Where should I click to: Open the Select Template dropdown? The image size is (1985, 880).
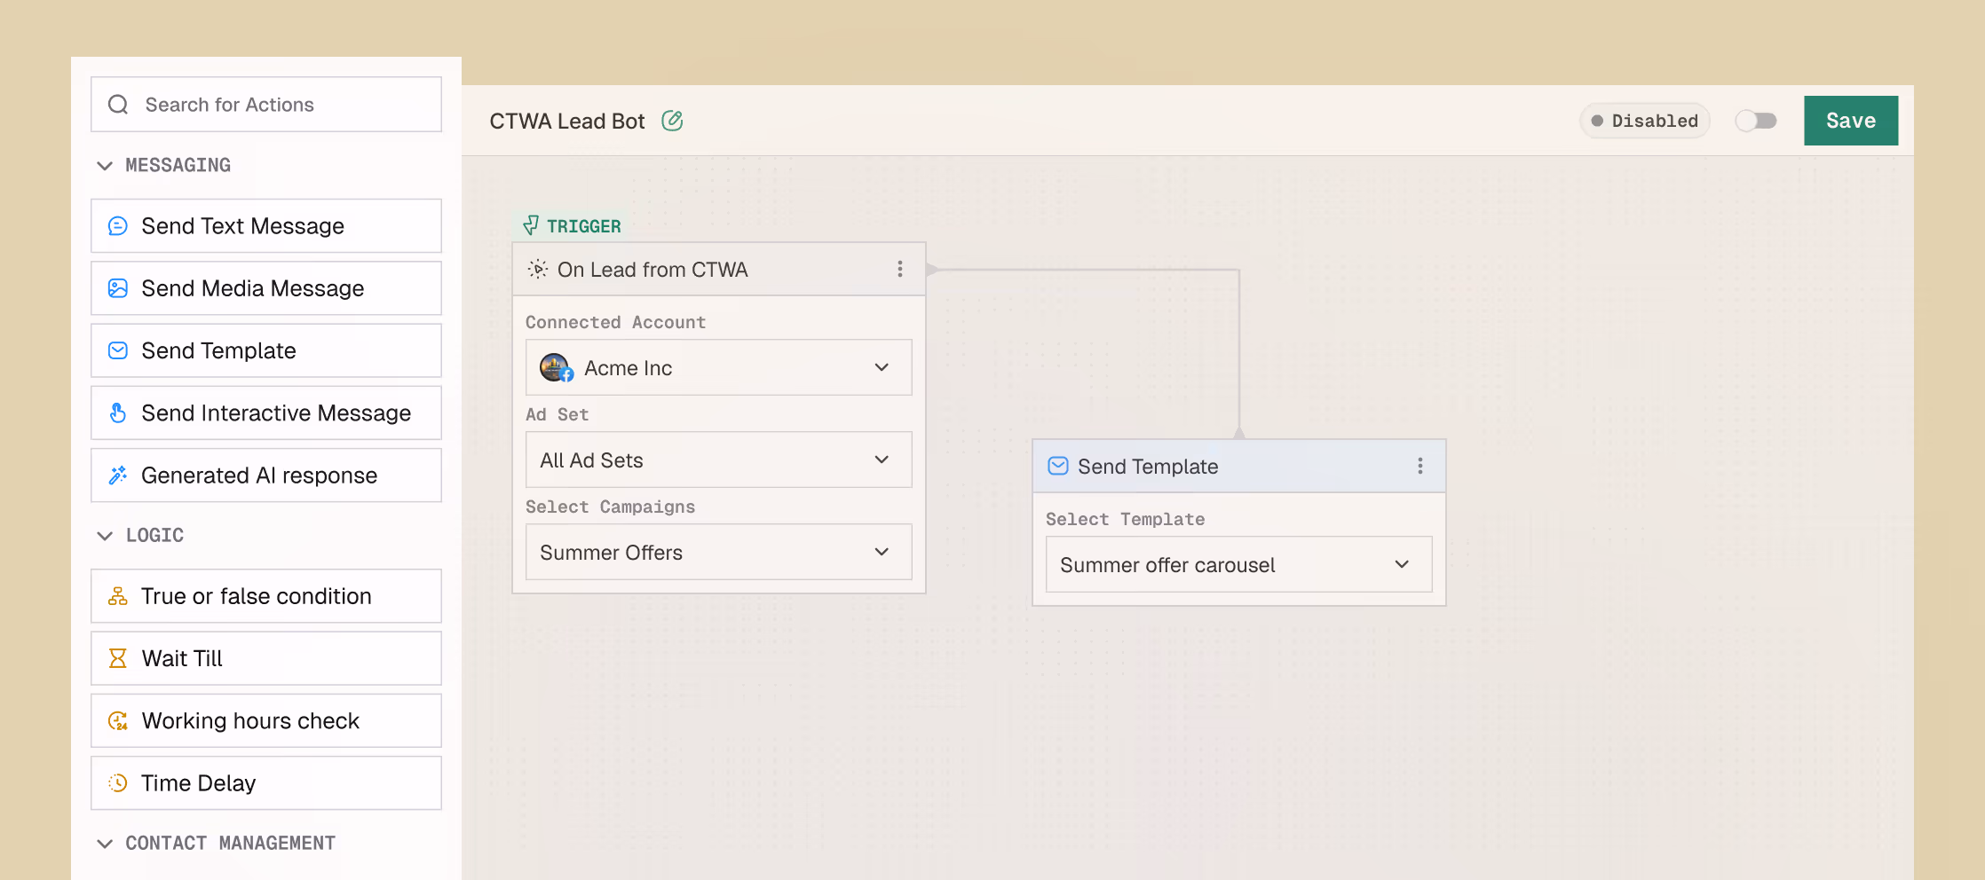click(x=1238, y=564)
